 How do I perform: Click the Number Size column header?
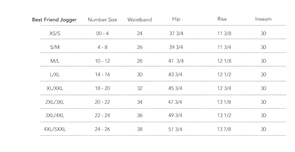tap(102, 20)
